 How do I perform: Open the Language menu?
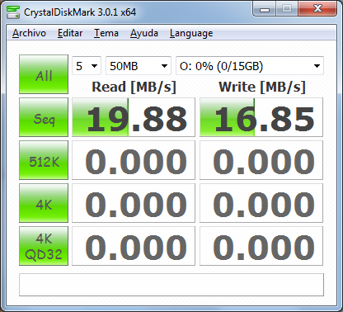(x=191, y=33)
